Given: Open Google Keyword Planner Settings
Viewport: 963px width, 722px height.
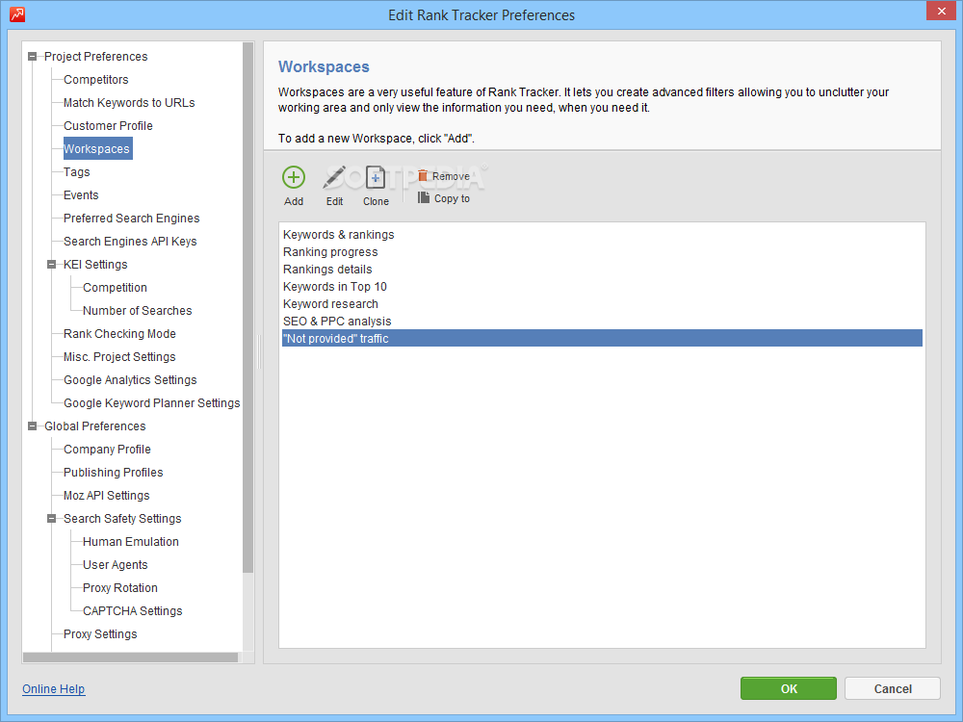Looking at the screenshot, I should [152, 402].
